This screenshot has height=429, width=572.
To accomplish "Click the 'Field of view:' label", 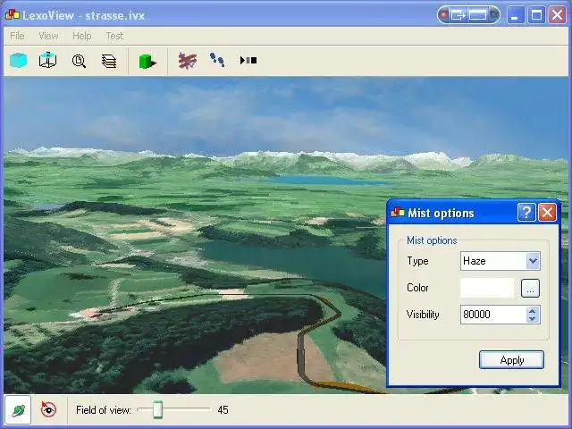I will [x=104, y=410].
